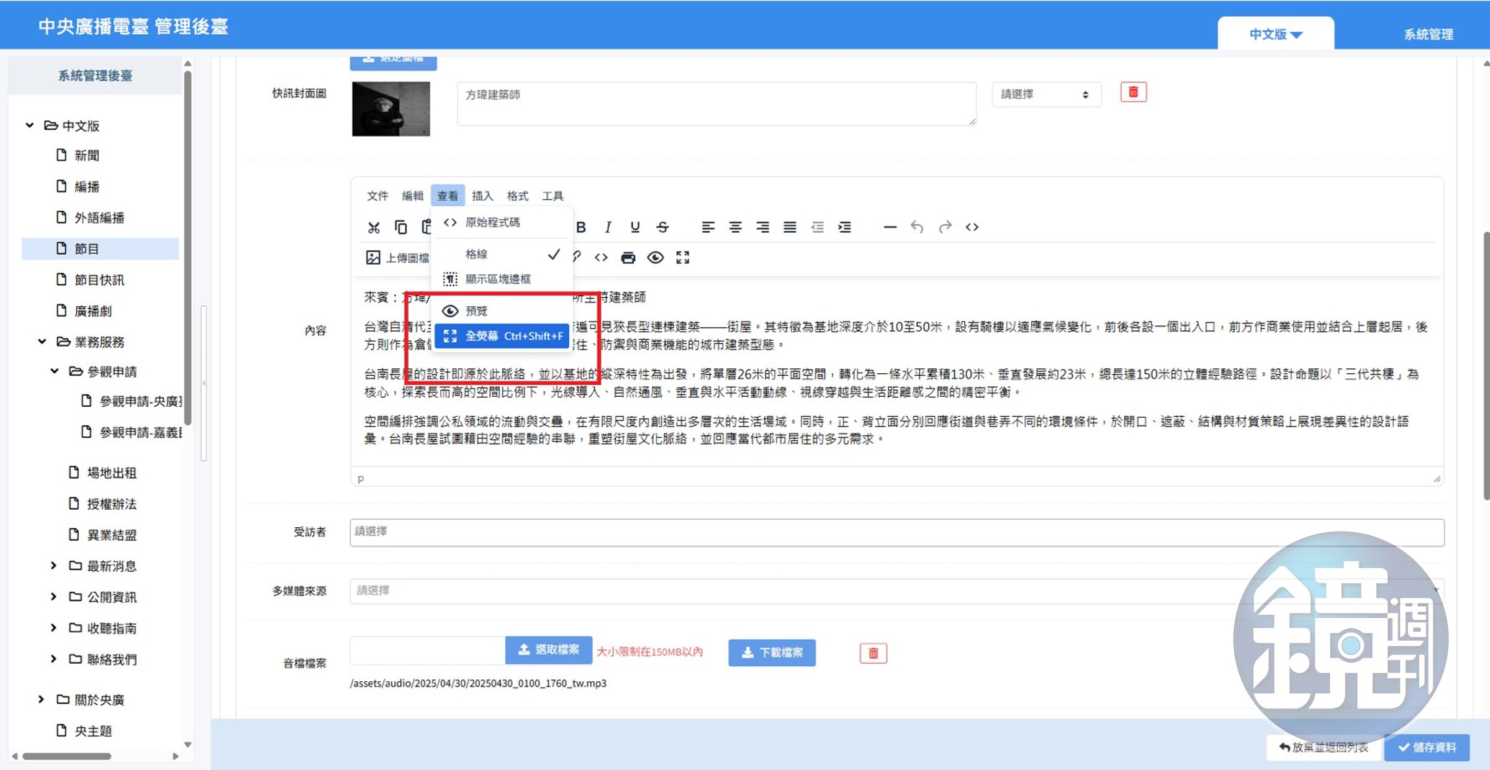Align text right
Image resolution: width=1490 pixels, height=770 pixels.
pos(762,227)
